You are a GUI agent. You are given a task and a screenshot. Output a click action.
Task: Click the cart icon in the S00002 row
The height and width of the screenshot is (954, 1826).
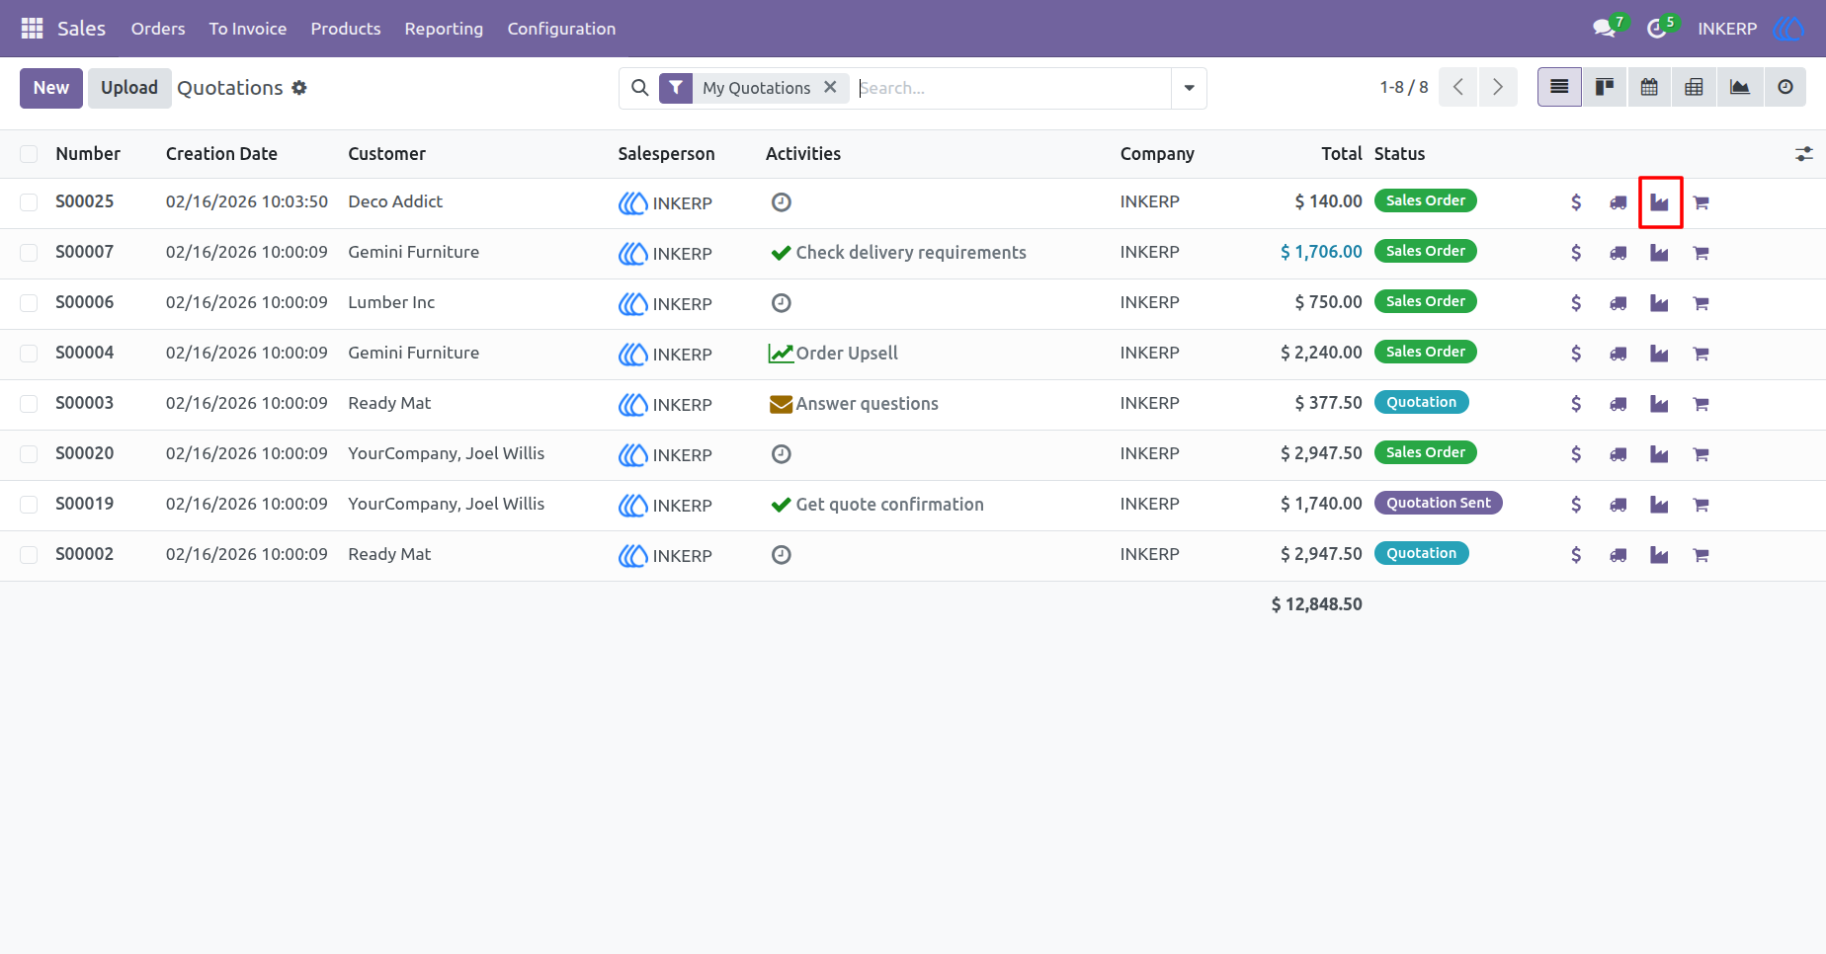(1701, 555)
